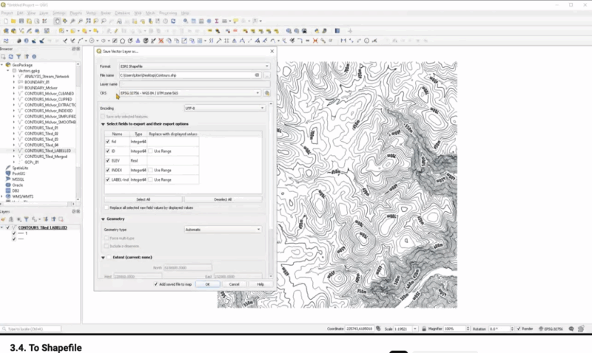Open the Vector menu
The image size is (592, 353).
(x=91, y=13)
